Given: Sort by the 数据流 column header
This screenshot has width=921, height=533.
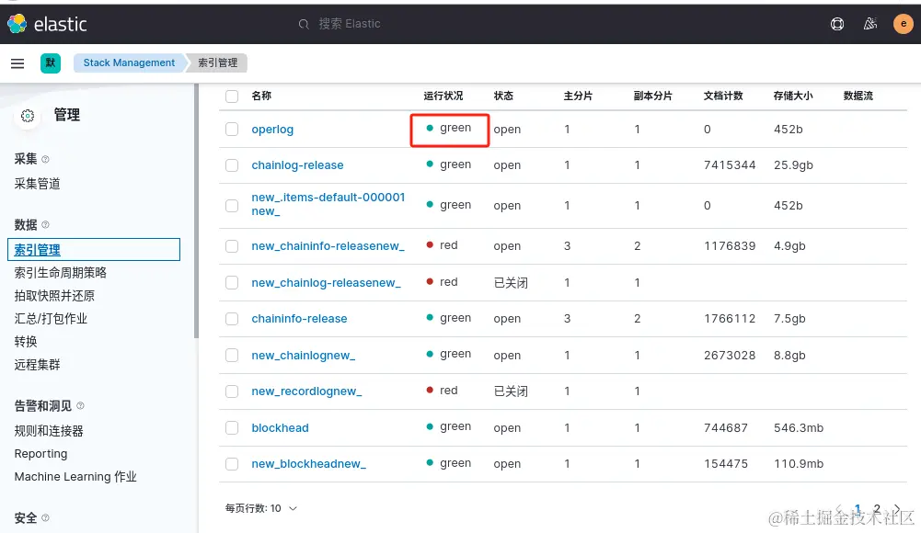Looking at the screenshot, I should (858, 96).
